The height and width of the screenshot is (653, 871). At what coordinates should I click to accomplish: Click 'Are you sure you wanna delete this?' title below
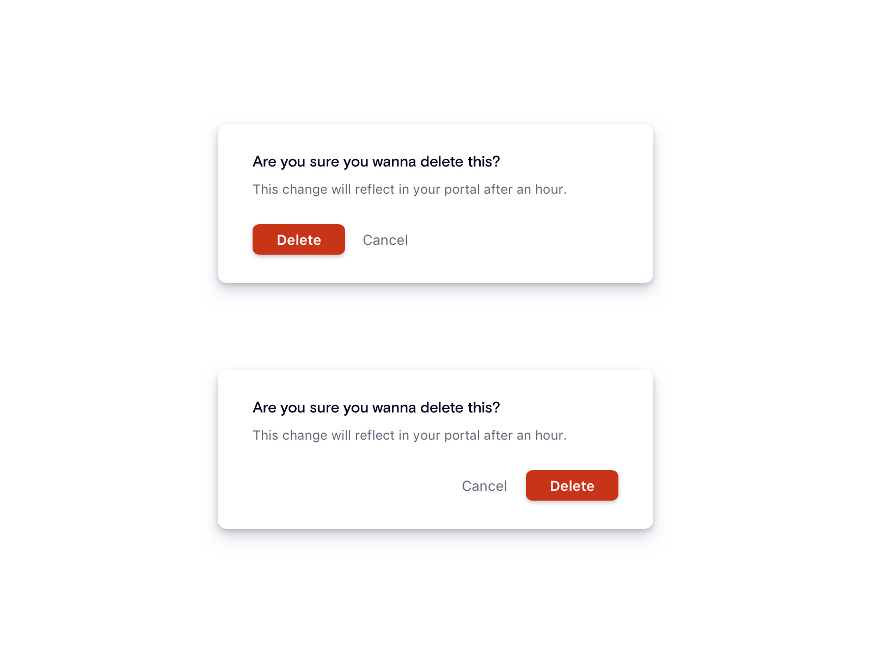tap(377, 407)
